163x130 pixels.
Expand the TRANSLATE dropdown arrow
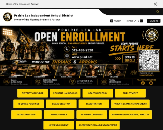(141, 21)
